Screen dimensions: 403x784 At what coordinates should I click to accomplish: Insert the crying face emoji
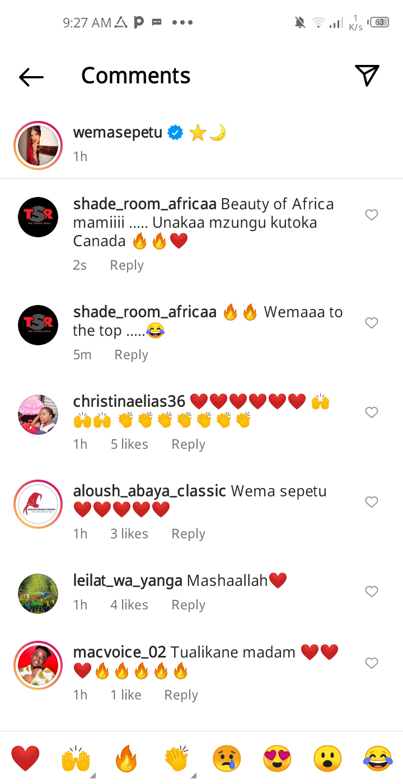(227, 759)
